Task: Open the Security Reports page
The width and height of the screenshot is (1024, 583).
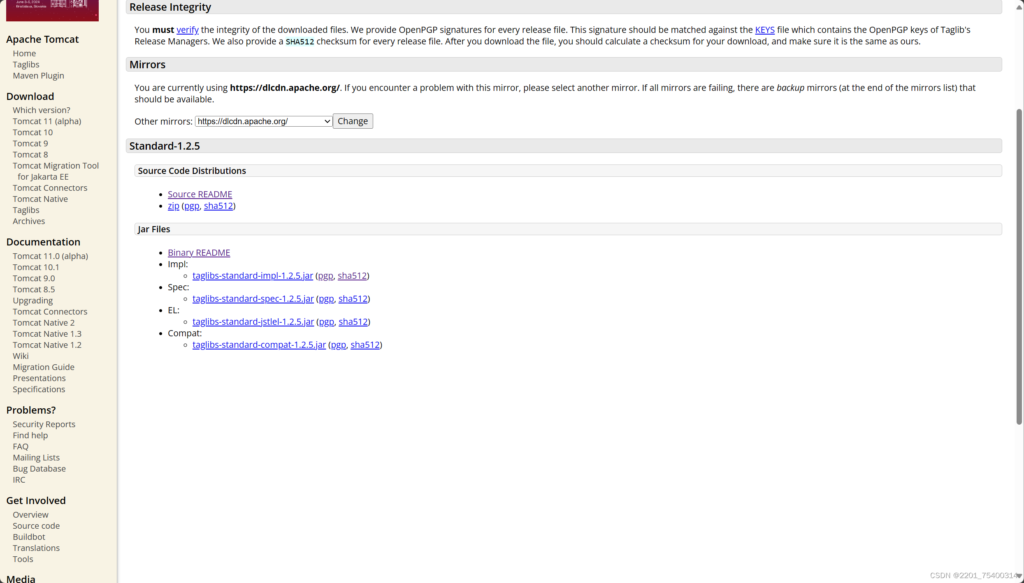Action: click(44, 424)
